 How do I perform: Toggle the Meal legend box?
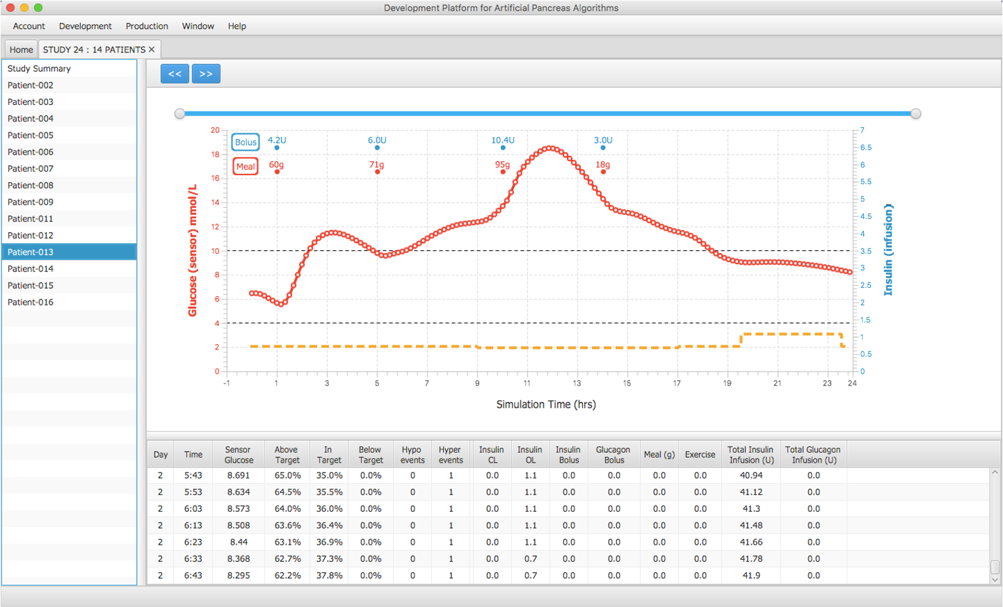tap(245, 166)
